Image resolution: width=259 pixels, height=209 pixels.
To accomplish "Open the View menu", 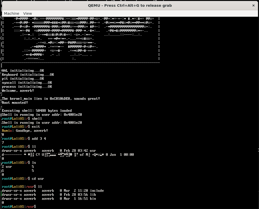I will click(x=27, y=13).
